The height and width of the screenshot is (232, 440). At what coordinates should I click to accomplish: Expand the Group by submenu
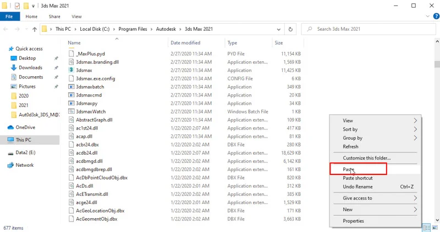415,138
